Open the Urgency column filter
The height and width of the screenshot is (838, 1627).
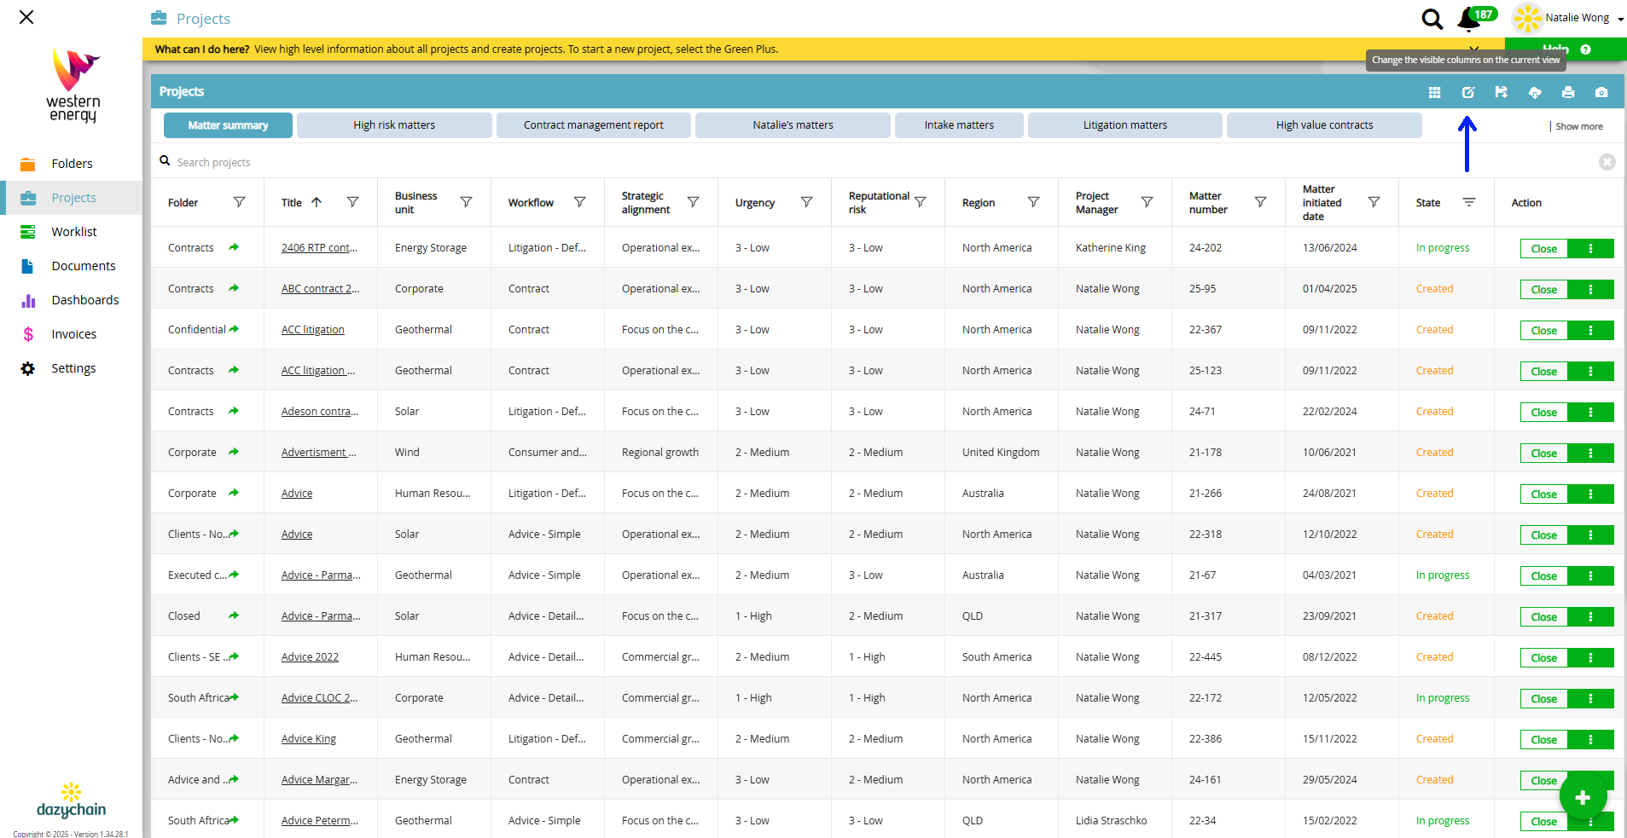(806, 202)
